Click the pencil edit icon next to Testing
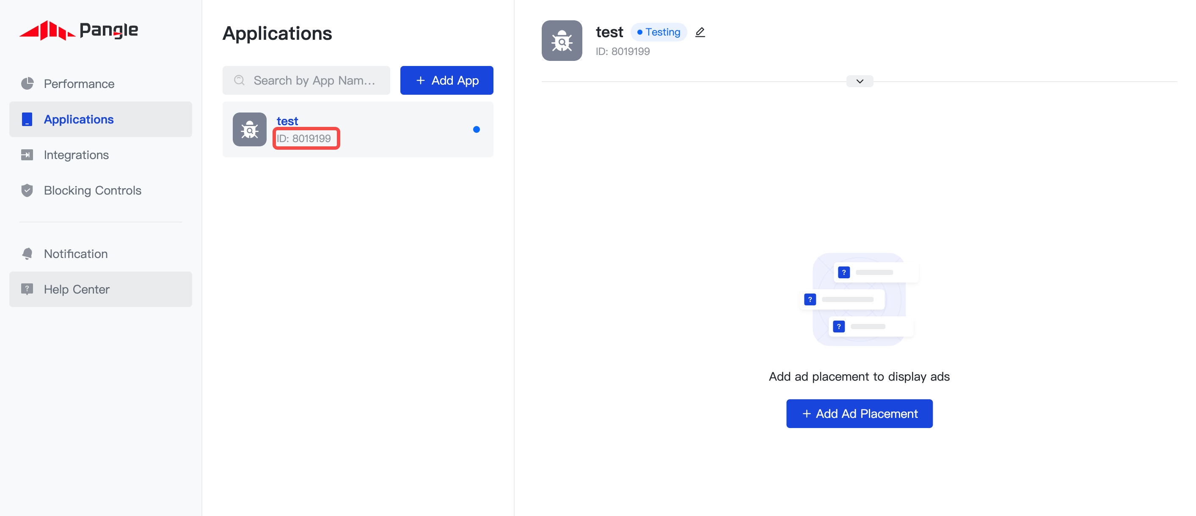 [x=700, y=32]
